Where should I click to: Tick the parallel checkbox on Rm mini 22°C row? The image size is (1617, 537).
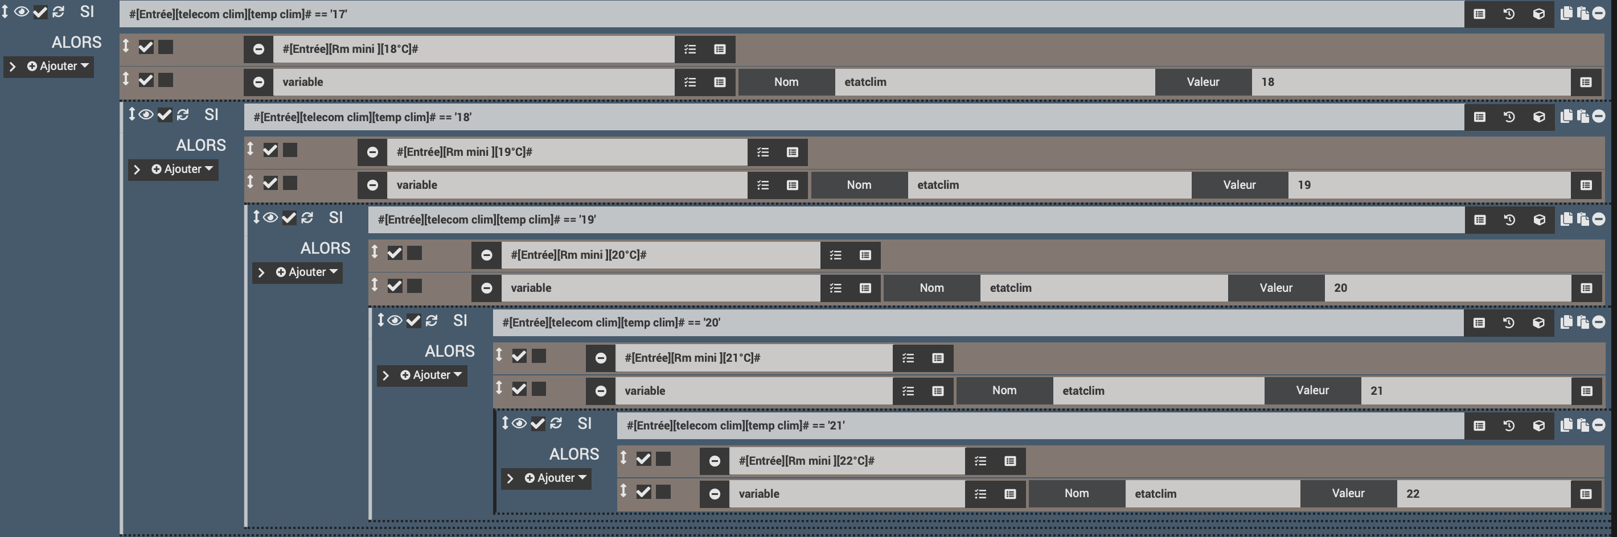click(663, 458)
